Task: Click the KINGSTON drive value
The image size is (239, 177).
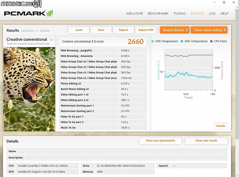Action: [x=121, y=166]
